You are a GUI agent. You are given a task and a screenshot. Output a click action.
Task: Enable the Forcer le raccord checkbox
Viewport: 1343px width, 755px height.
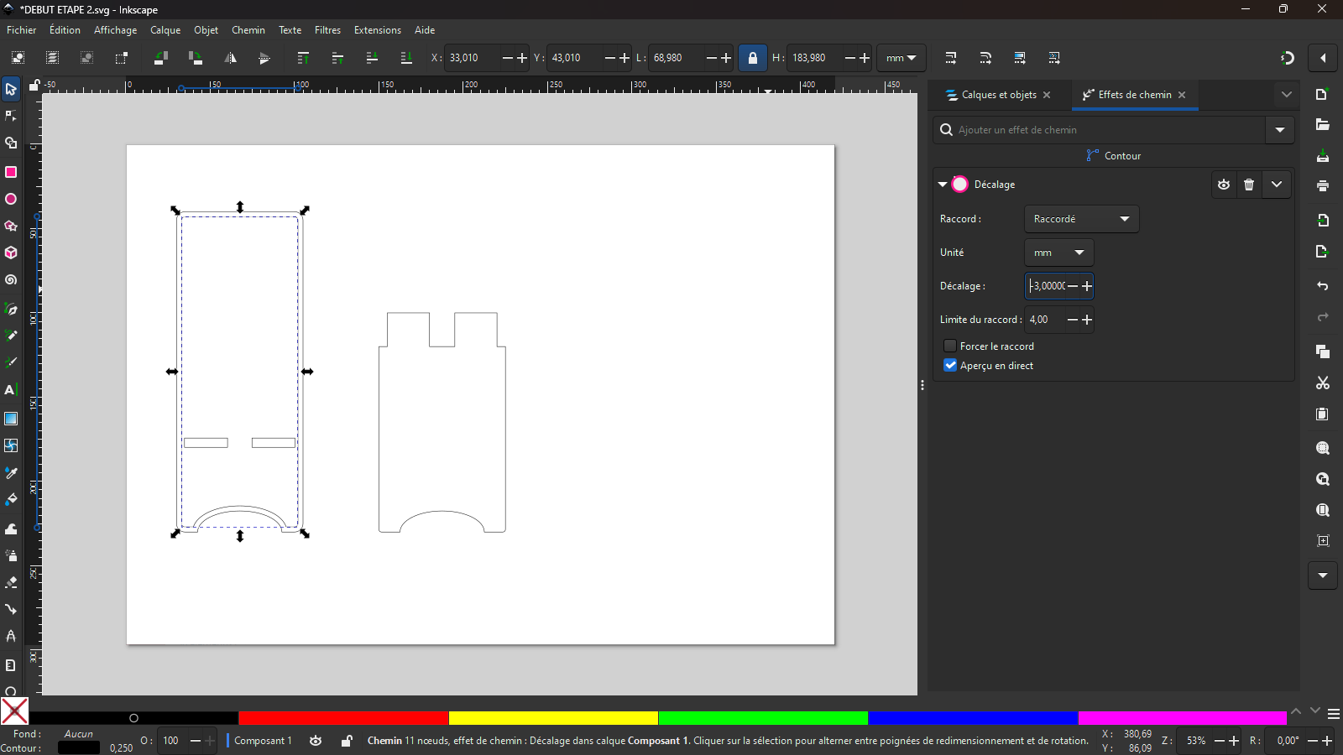[x=950, y=346]
